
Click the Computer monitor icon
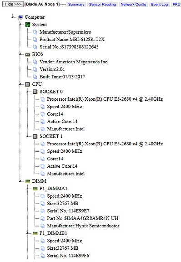pos(20,17)
